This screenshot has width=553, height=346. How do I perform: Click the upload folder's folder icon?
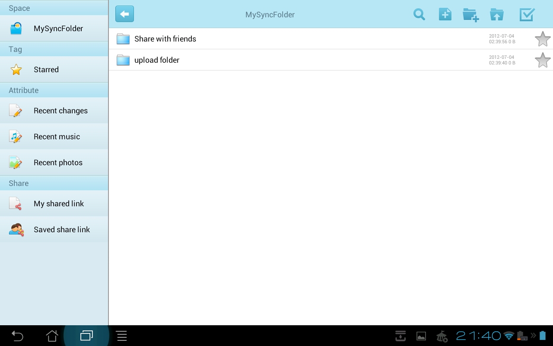click(x=123, y=60)
